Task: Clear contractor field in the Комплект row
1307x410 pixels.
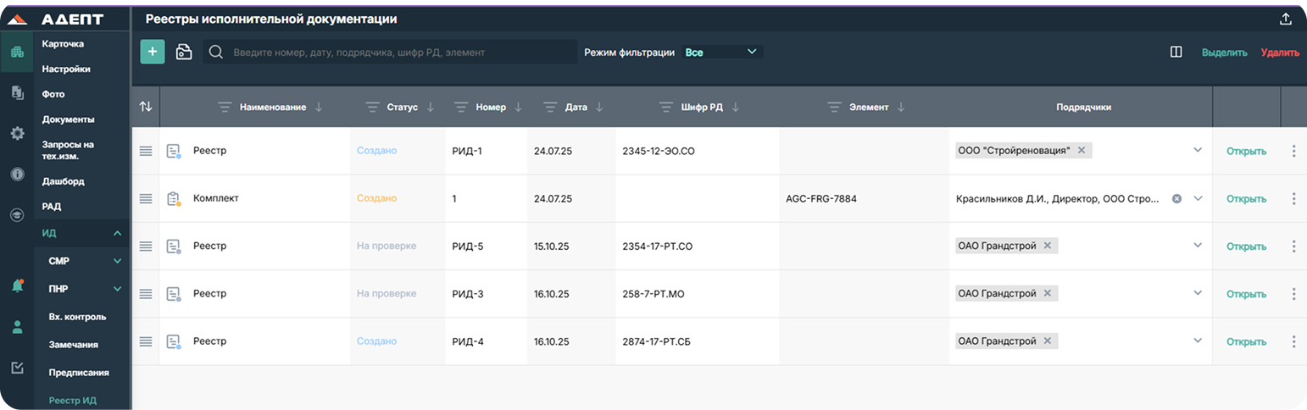Action: [x=1176, y=198]
